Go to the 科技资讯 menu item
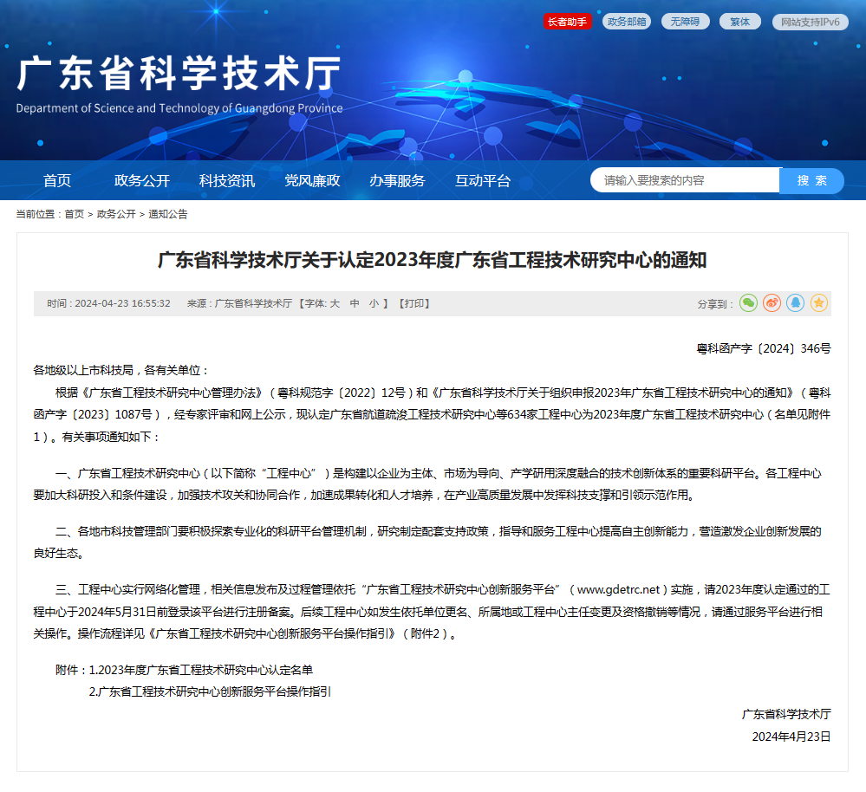 click(227, 181)
